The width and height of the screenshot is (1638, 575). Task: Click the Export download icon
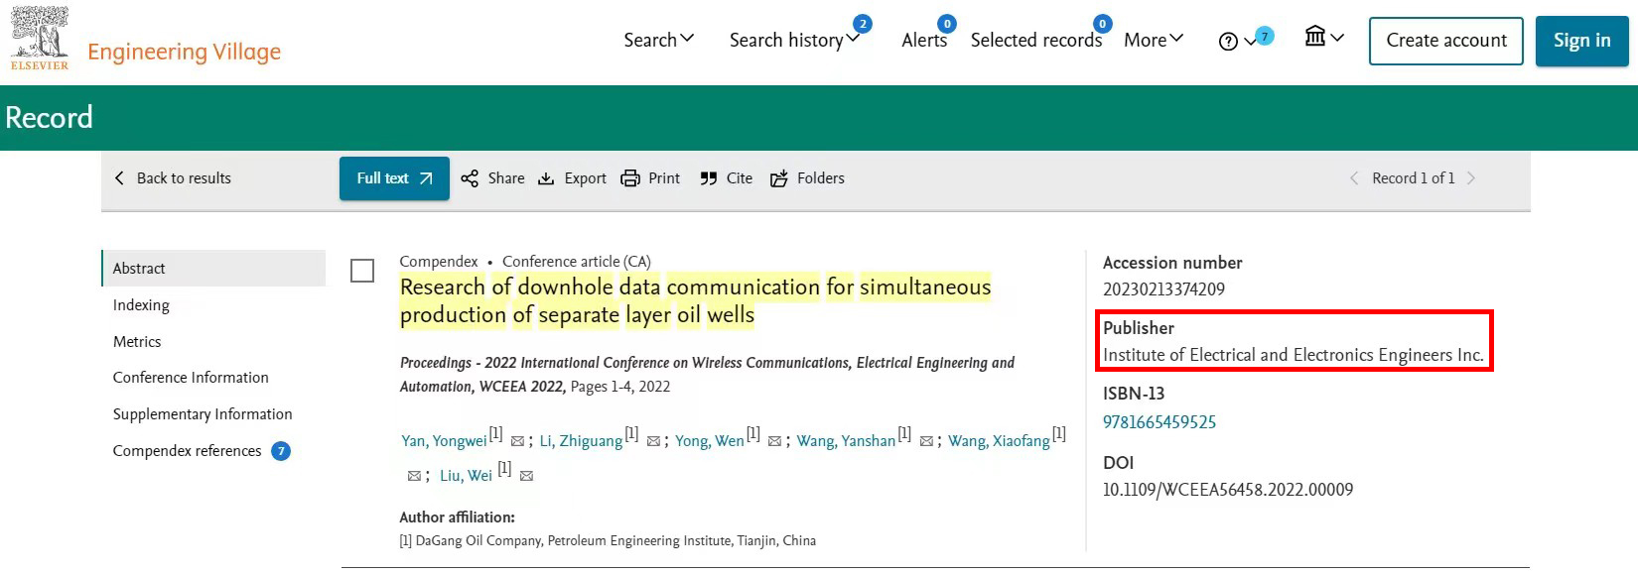click(x=546, y=178)
